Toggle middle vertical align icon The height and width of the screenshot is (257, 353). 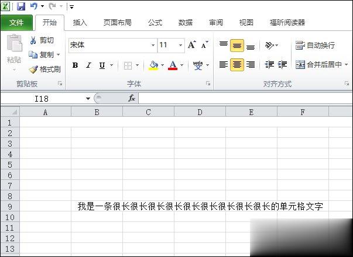tap(237, 46)
